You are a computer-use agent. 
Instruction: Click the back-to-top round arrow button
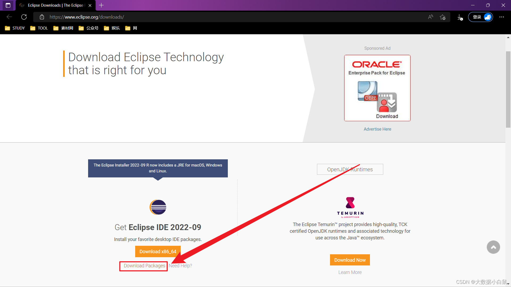click(493, 247)
